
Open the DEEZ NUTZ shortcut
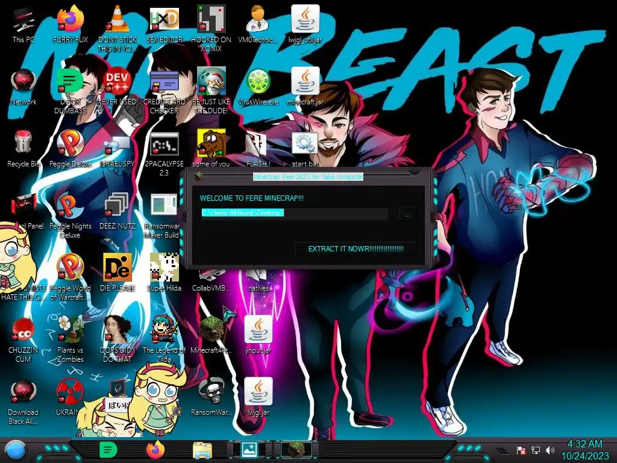(x=117, y=211)
